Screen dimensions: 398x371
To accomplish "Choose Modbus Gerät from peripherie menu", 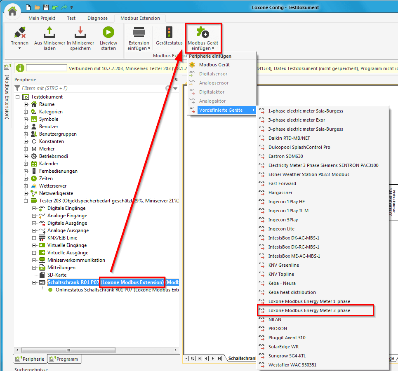I will 214,65.
